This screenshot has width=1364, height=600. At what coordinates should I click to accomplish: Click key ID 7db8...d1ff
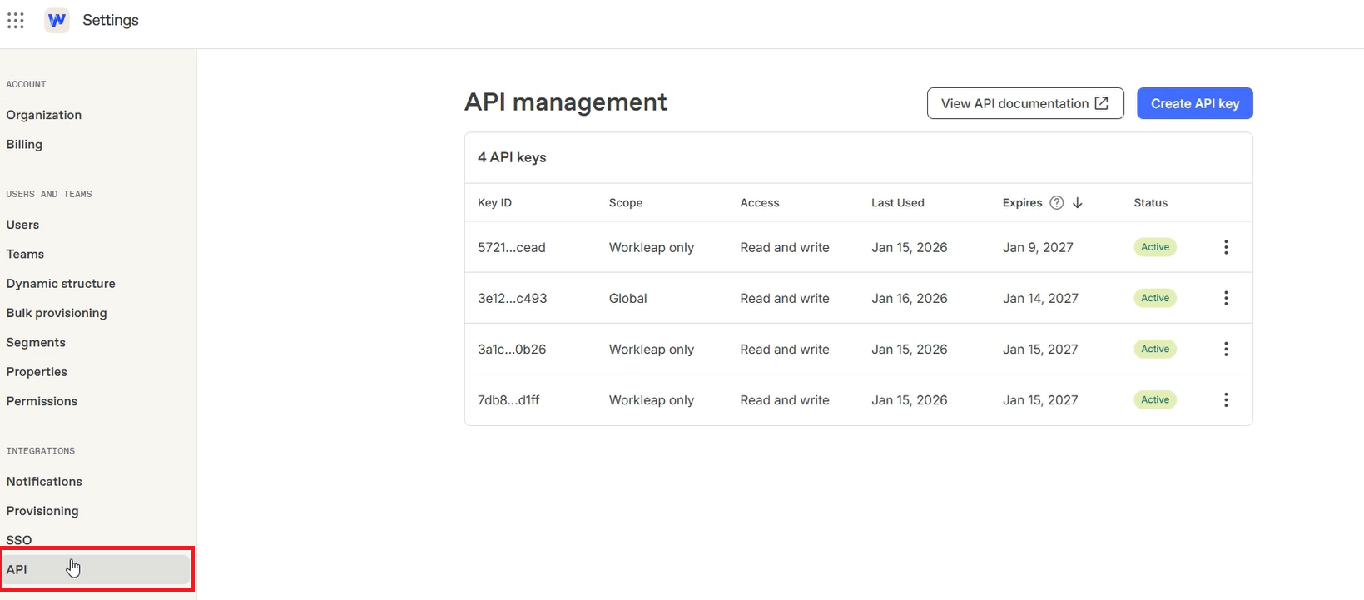(x=508, y=400)
